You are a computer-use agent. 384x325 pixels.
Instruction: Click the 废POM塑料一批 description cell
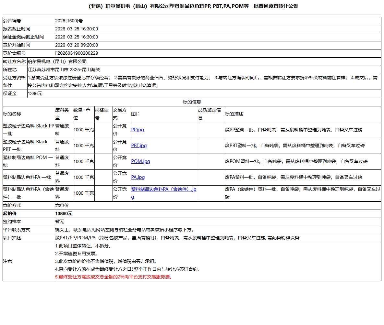[x=296, y=161]
